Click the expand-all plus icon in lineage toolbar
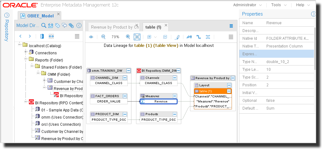 [x=149, y=37]
